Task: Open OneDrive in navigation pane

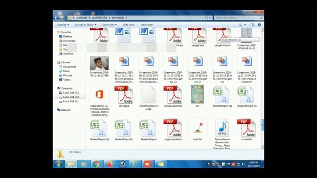Action: click(68, 54)
